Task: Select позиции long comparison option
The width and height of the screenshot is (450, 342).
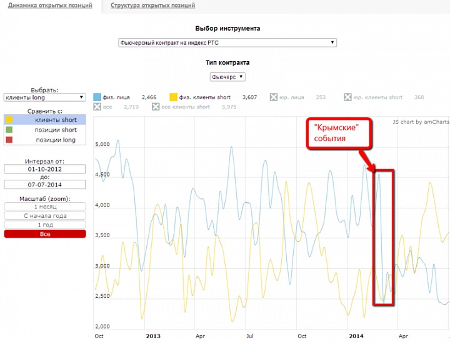Action: pyautogui.click(x=45, y=140)
